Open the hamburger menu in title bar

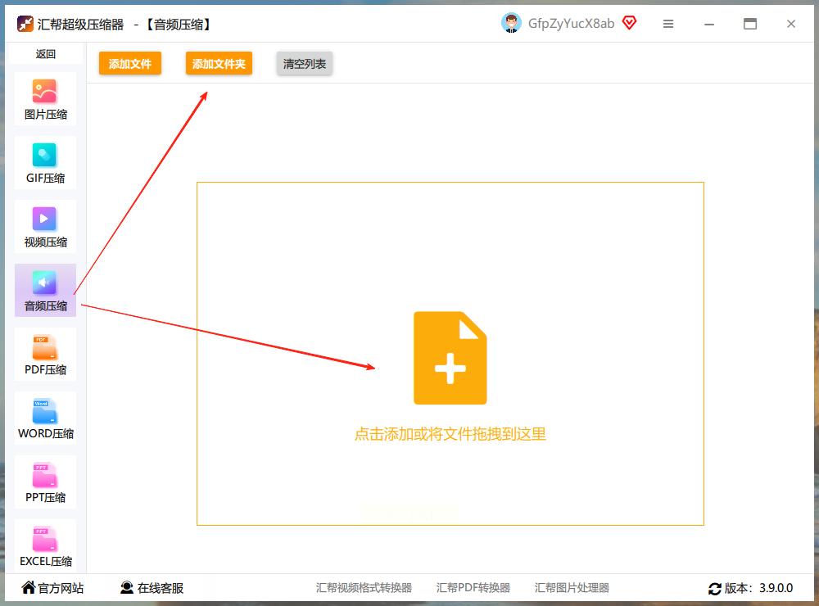(668, 24)
